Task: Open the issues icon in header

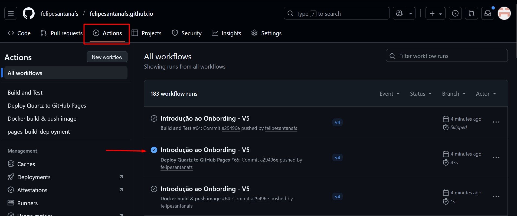Action: pyautogui.click(x=455, y=14)
